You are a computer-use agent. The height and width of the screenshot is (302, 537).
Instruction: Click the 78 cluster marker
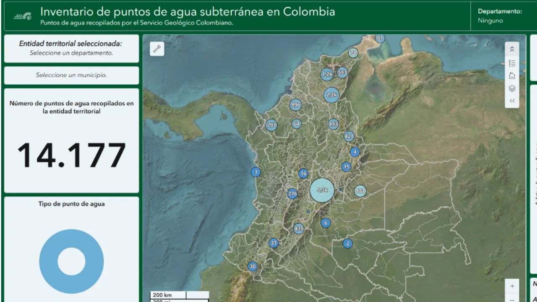(353, 53)
